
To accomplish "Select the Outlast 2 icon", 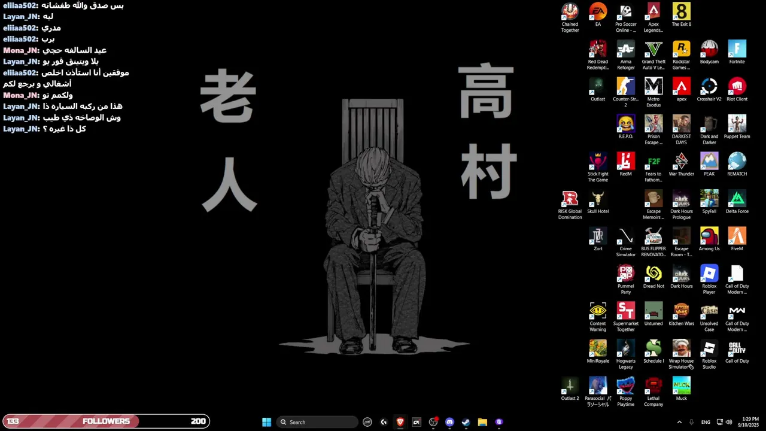I will (570, 389).
